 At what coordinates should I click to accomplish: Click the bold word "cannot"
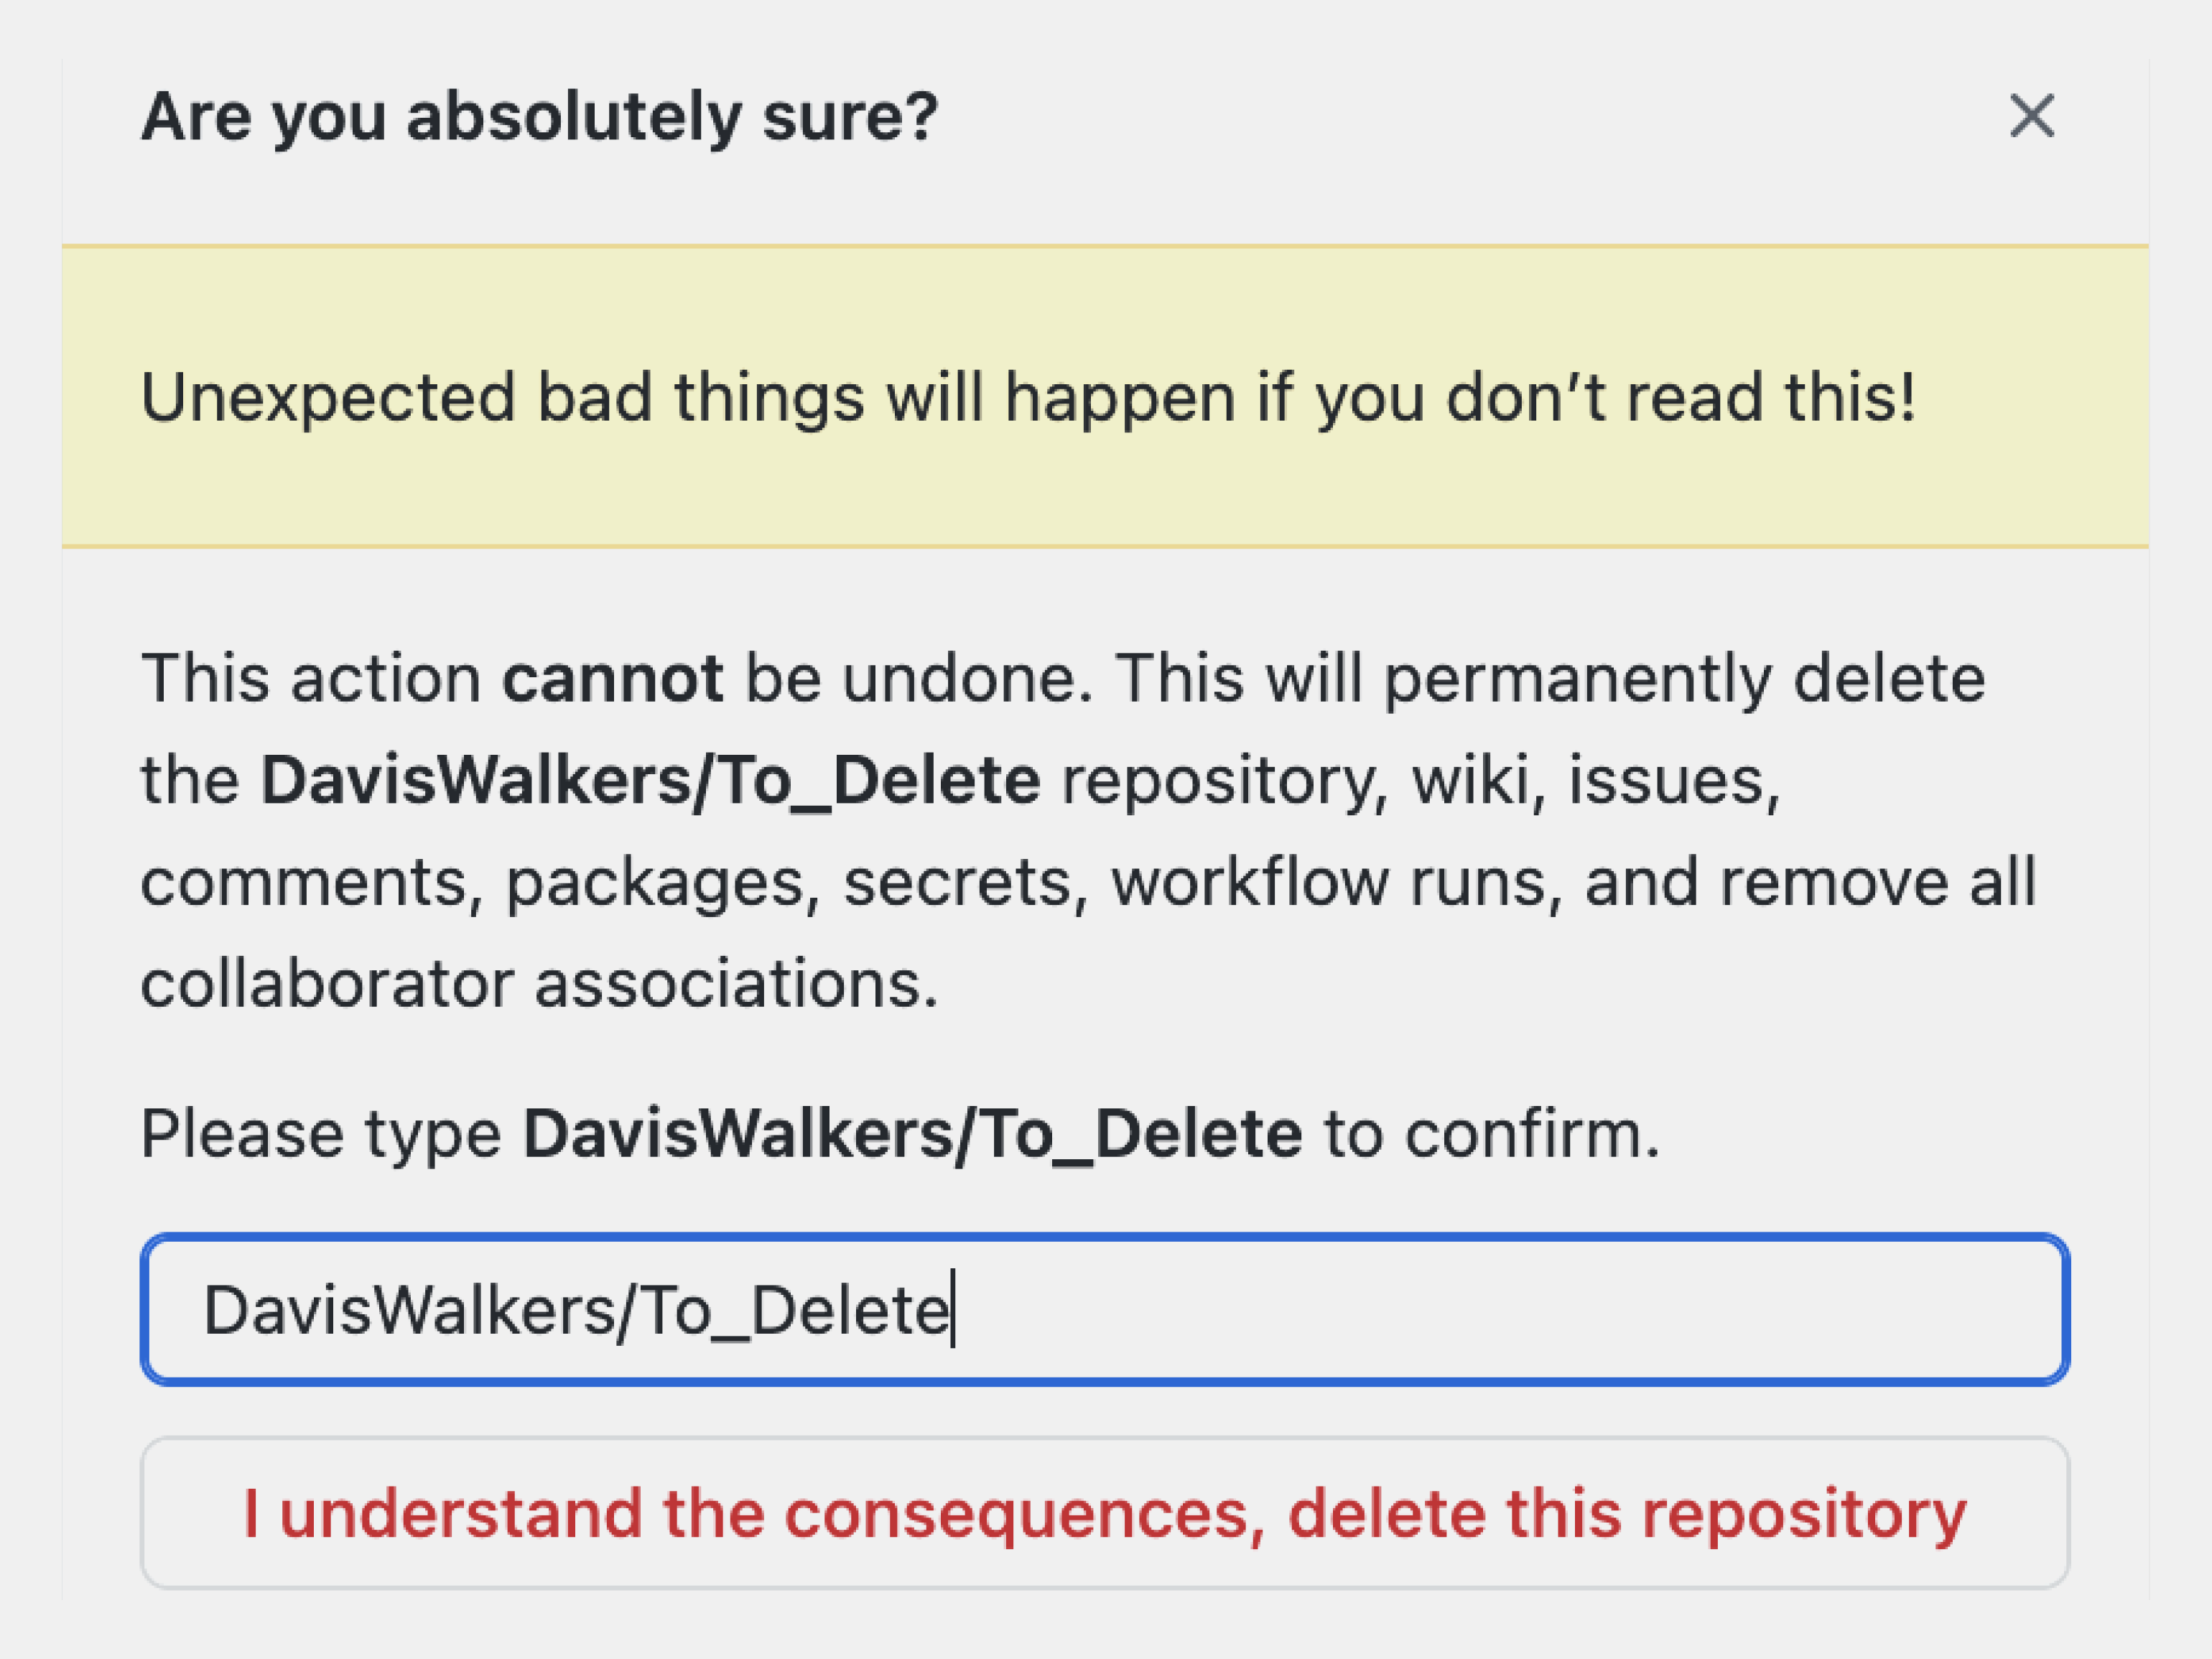[x=612, y=679]
